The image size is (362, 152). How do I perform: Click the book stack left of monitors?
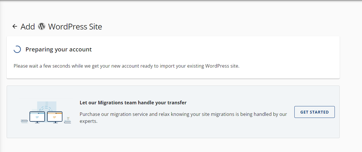24,122
